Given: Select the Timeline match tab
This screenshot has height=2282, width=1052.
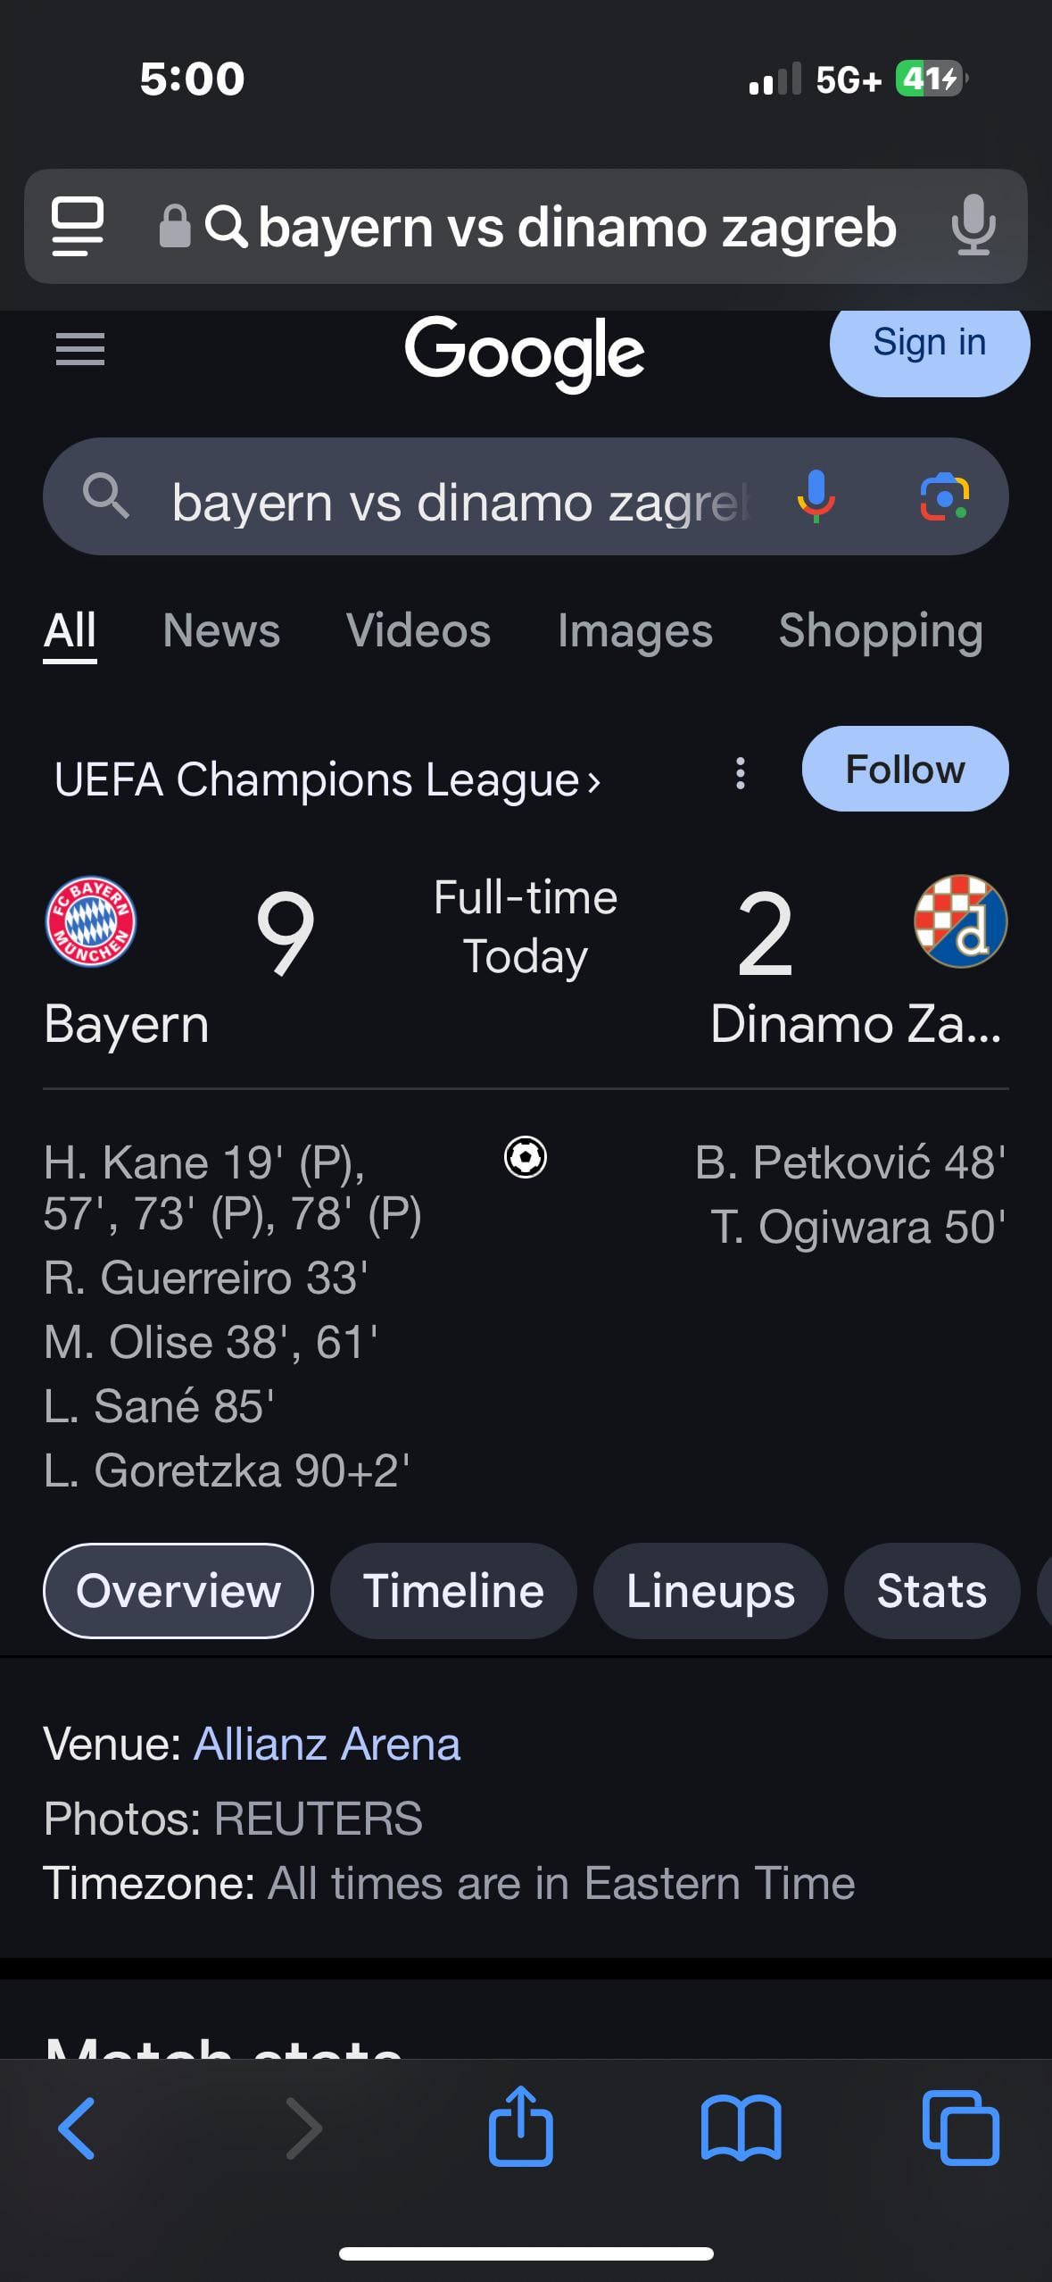Looking at the screenshot, I should click(453, 1591).
